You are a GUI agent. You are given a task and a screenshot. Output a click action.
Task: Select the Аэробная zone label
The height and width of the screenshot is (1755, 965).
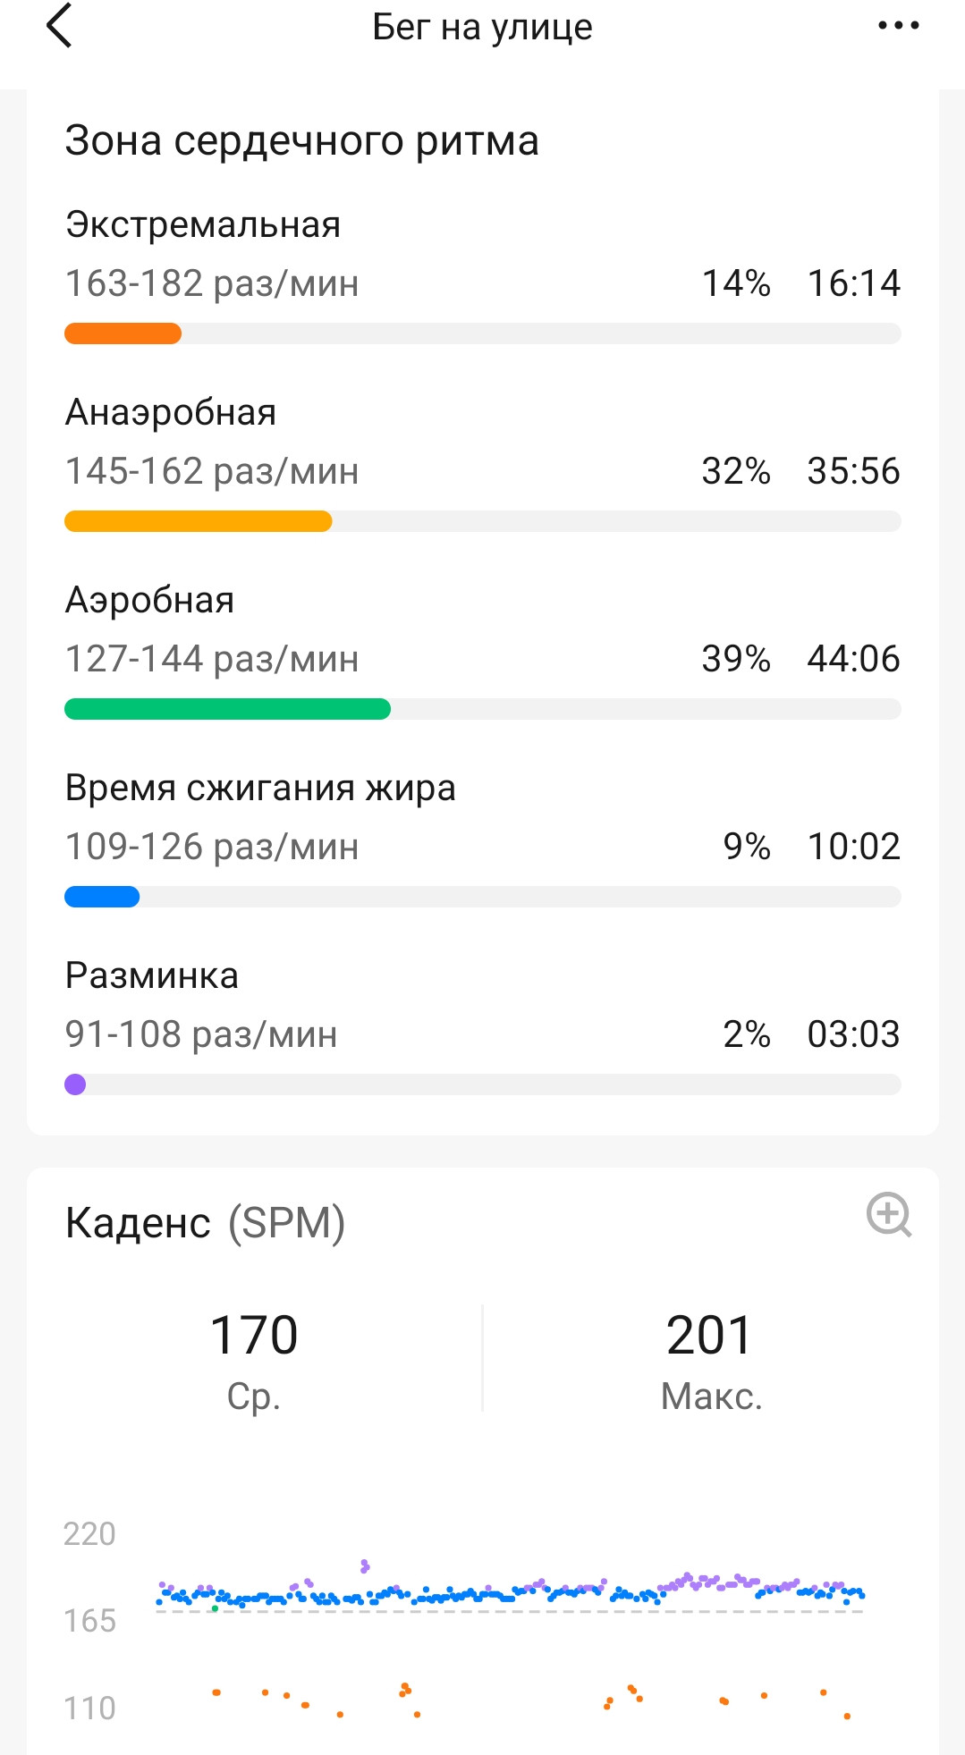[150, 600]
